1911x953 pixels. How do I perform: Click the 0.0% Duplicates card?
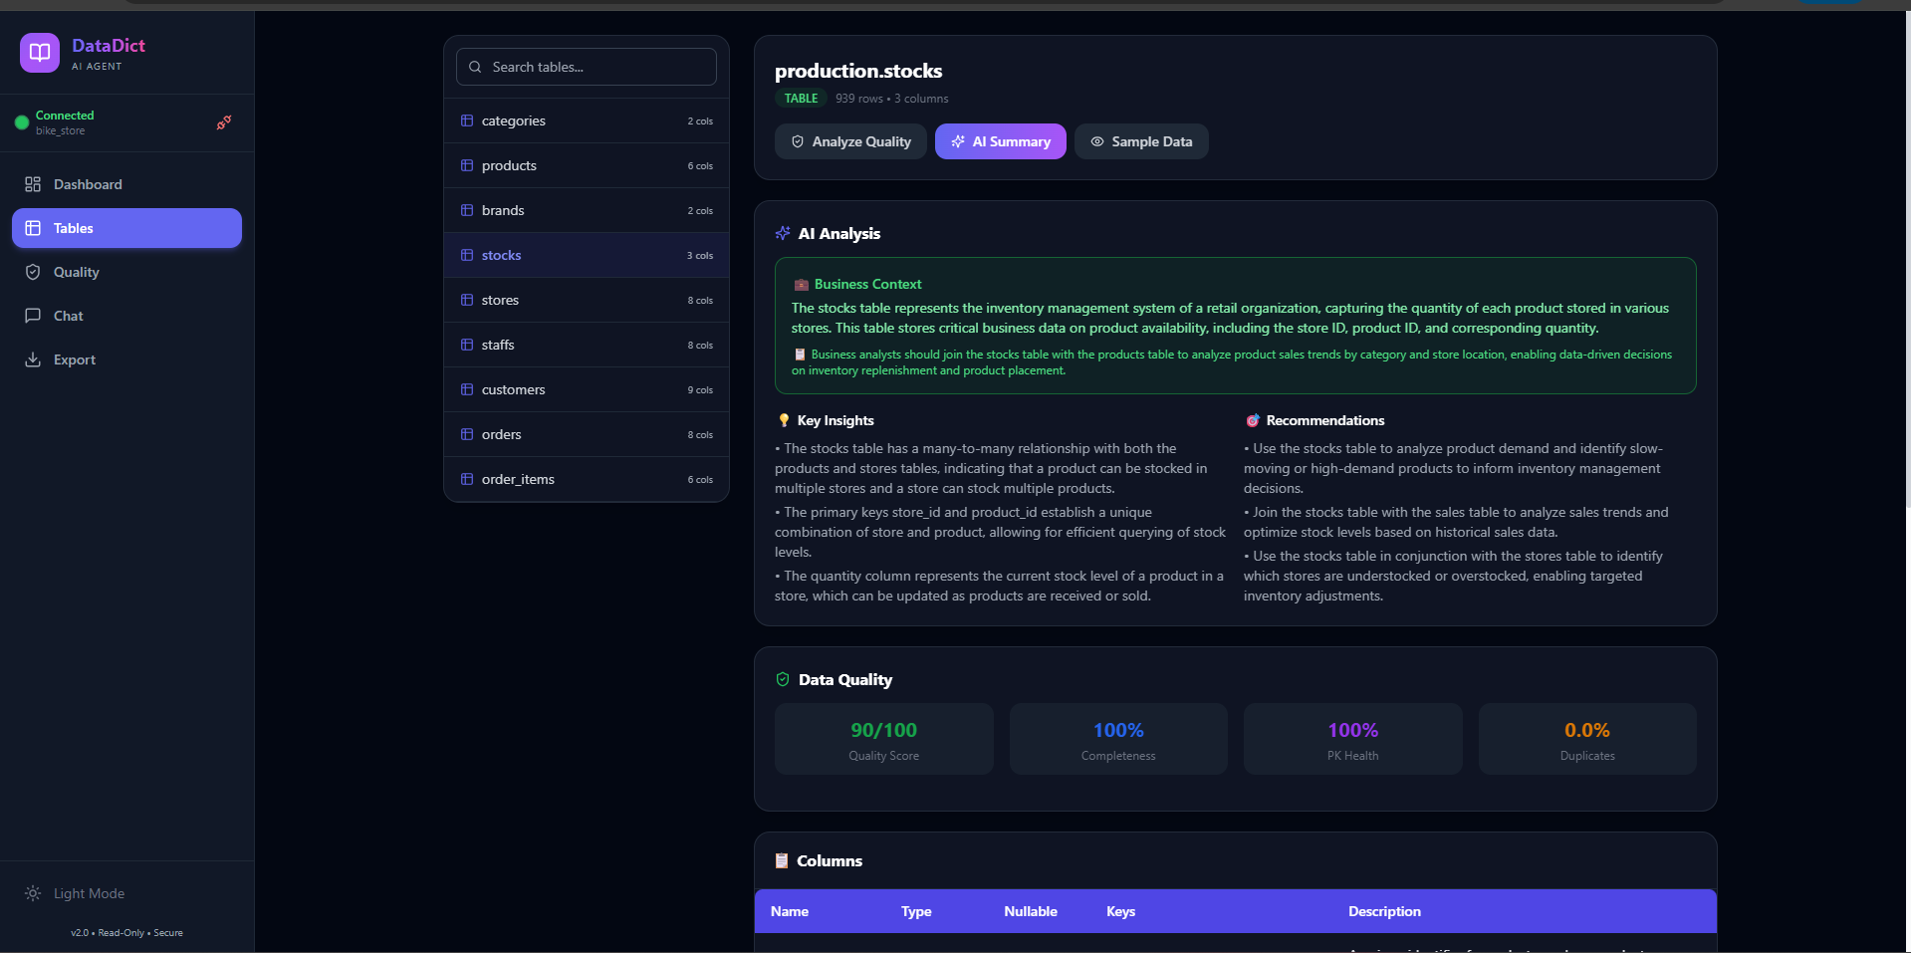tap(1587, 739)
